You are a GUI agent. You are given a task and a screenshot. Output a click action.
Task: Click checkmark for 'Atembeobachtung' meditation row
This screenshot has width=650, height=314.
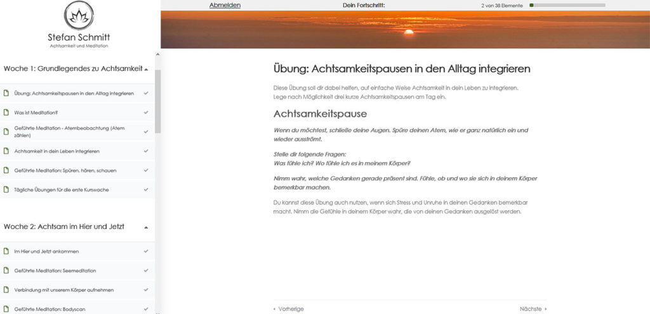[x=146, y=132]
